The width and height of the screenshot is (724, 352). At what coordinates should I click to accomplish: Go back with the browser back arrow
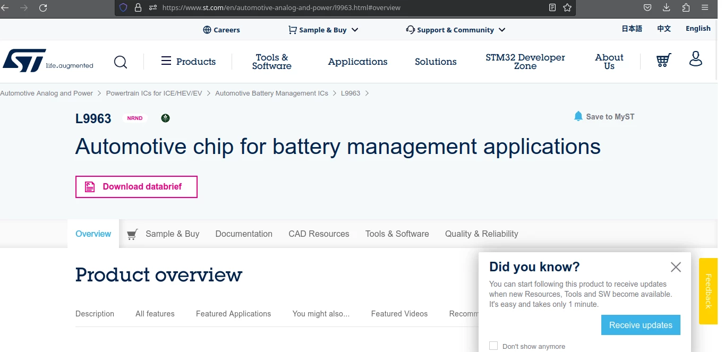(5, 8)
